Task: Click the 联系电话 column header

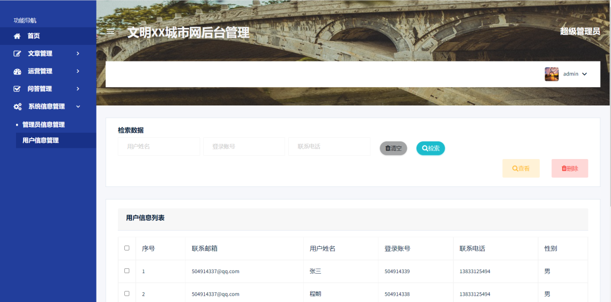Action: 472,248
